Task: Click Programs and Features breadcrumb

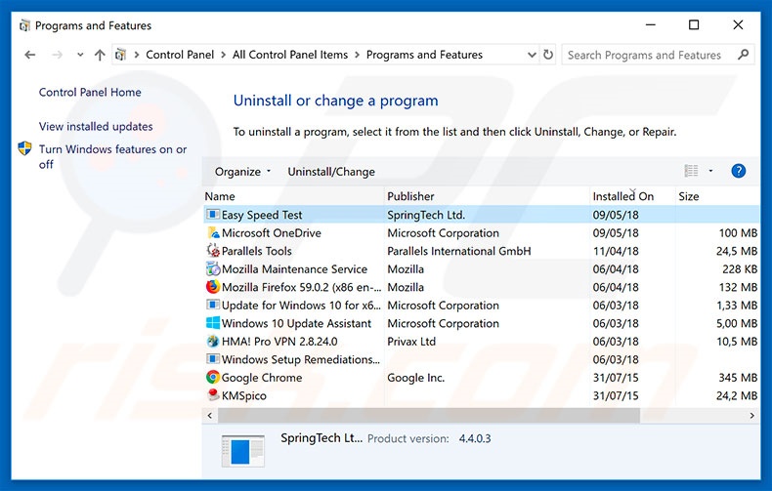Action: (424, 55)
